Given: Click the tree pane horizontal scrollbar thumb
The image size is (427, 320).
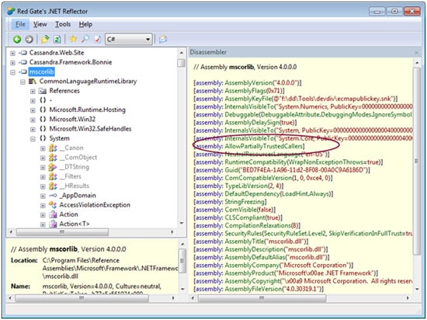Looking at the screenshot, I should (62, 232).
